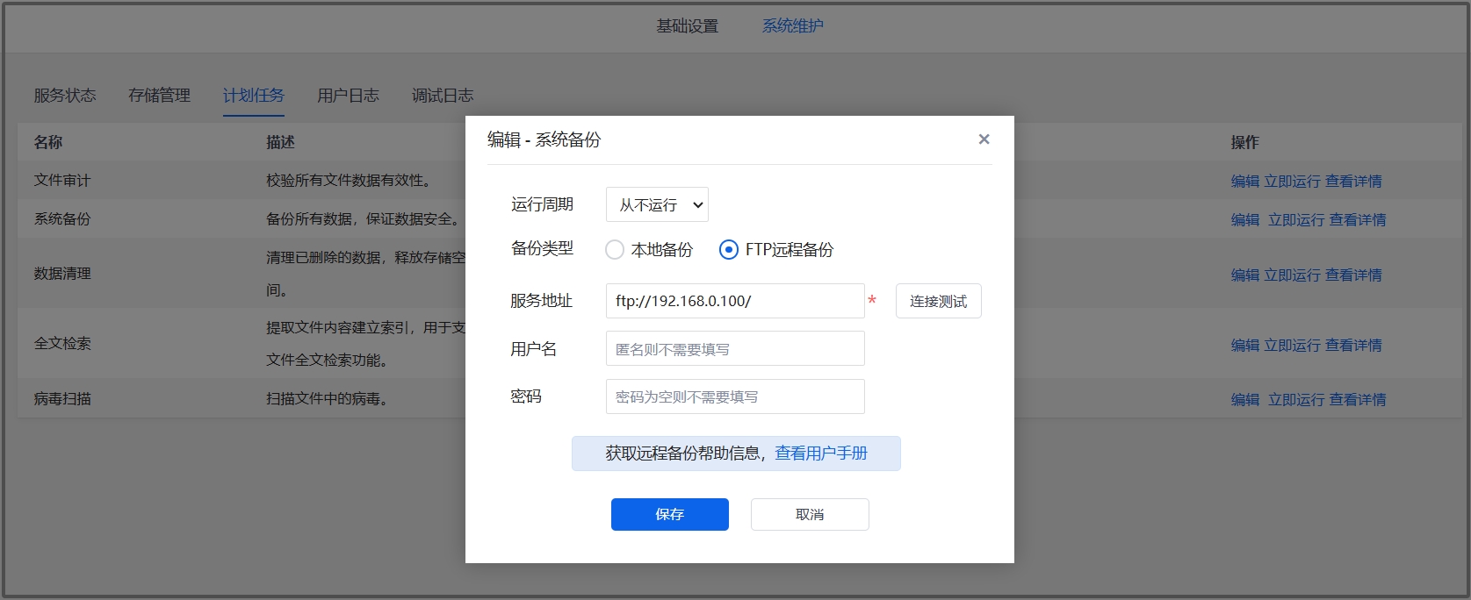Select the FTP远程备份 radio option

click(728, 250)
